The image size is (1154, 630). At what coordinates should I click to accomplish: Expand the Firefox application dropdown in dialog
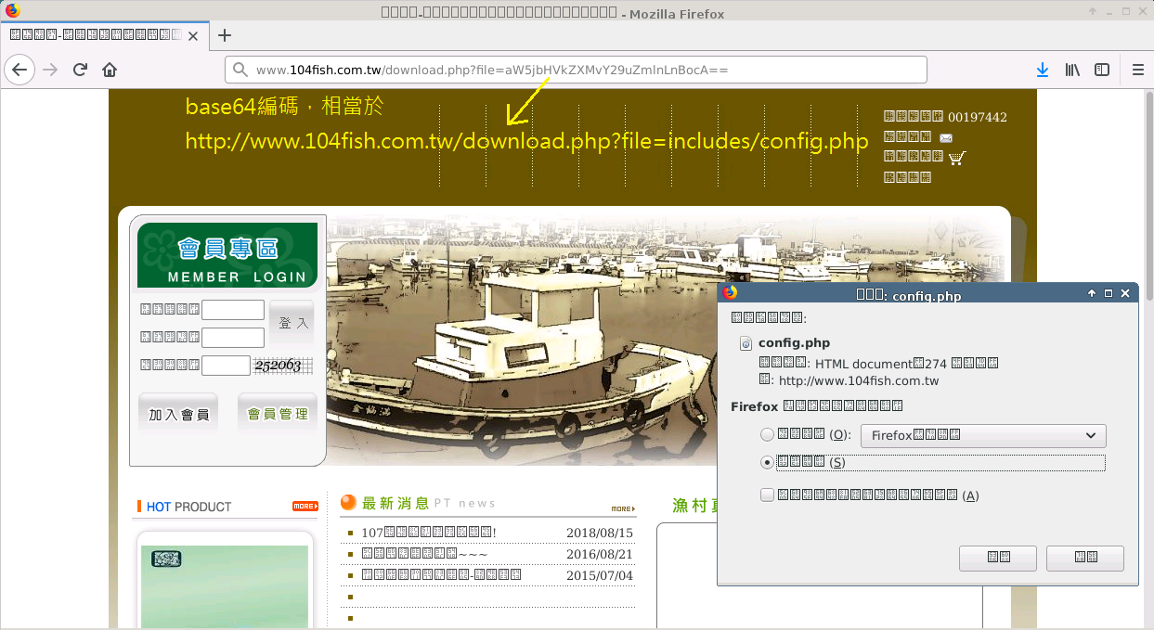[983, 435]
